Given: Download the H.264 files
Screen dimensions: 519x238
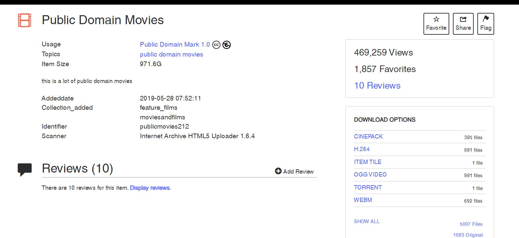Looking at the screenshot, I should 362,149.
